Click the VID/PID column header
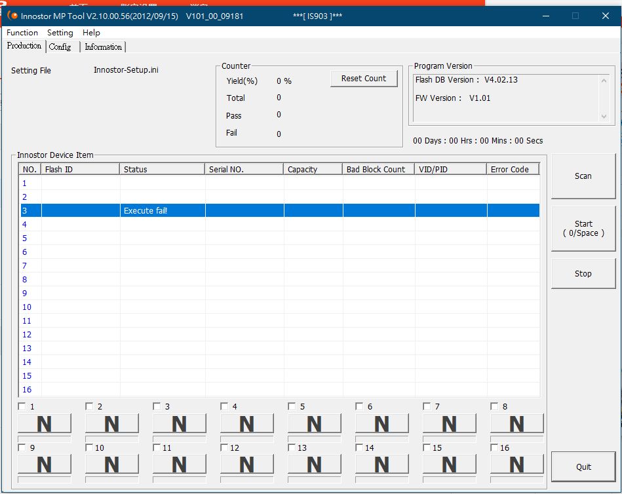 pos(451,169)
